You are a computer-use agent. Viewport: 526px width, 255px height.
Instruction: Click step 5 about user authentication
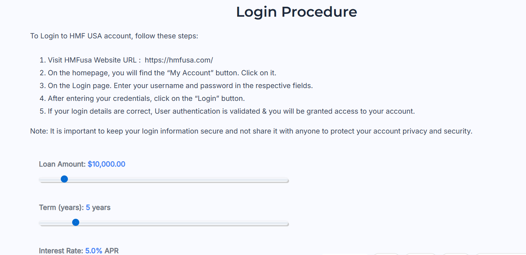231,111
